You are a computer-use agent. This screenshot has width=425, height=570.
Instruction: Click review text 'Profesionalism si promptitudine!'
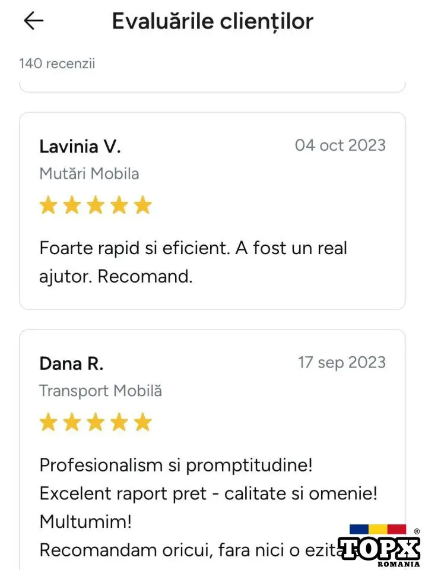176,465
